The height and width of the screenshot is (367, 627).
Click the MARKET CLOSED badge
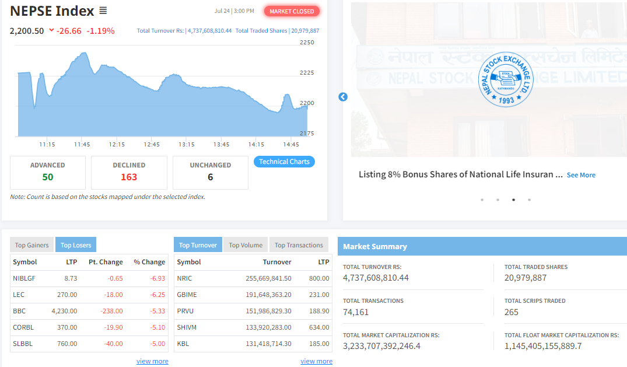[292, 11]
